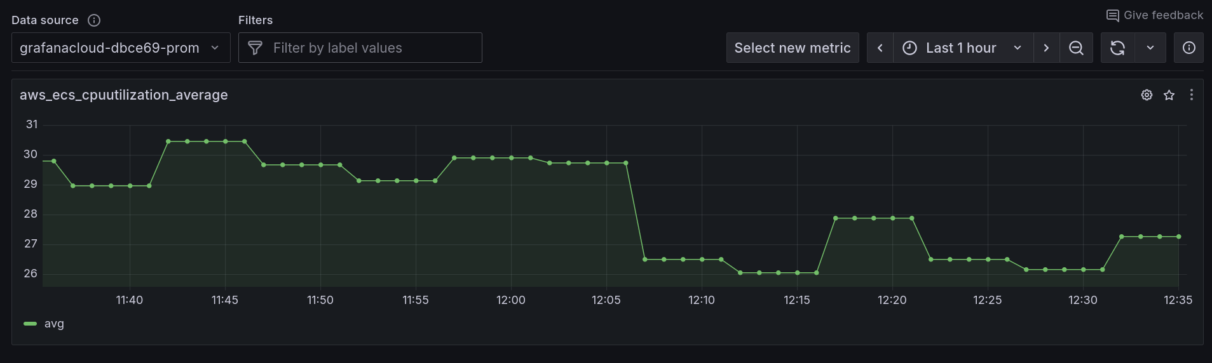Click the aws_ecs_cpuutilization_average panel title
Viewport: 1212px width, 363px height.
click(124, 95)
